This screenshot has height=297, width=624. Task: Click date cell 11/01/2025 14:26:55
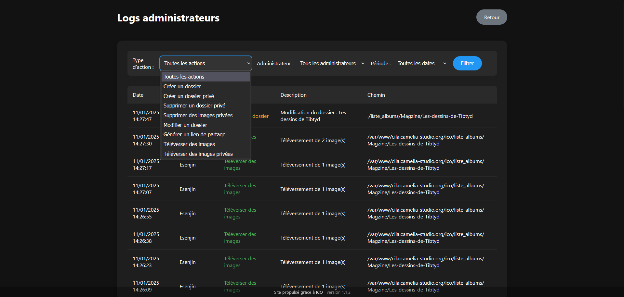pyautogui.click(x=146, y=213)
